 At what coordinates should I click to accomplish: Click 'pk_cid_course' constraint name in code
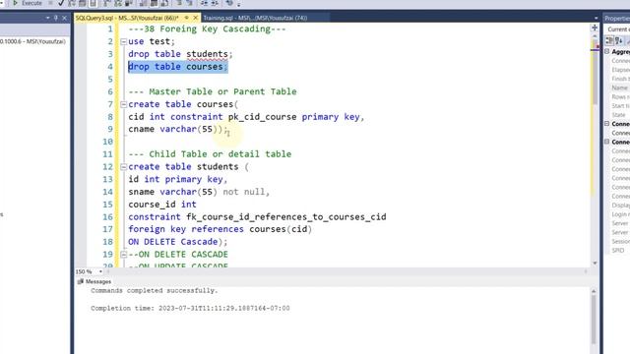coord(263,117)
